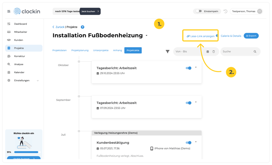Select the Projektakte tab
The height and width of the screenshot is (165, 272).
pyautogui.click(x=133, y=51)
